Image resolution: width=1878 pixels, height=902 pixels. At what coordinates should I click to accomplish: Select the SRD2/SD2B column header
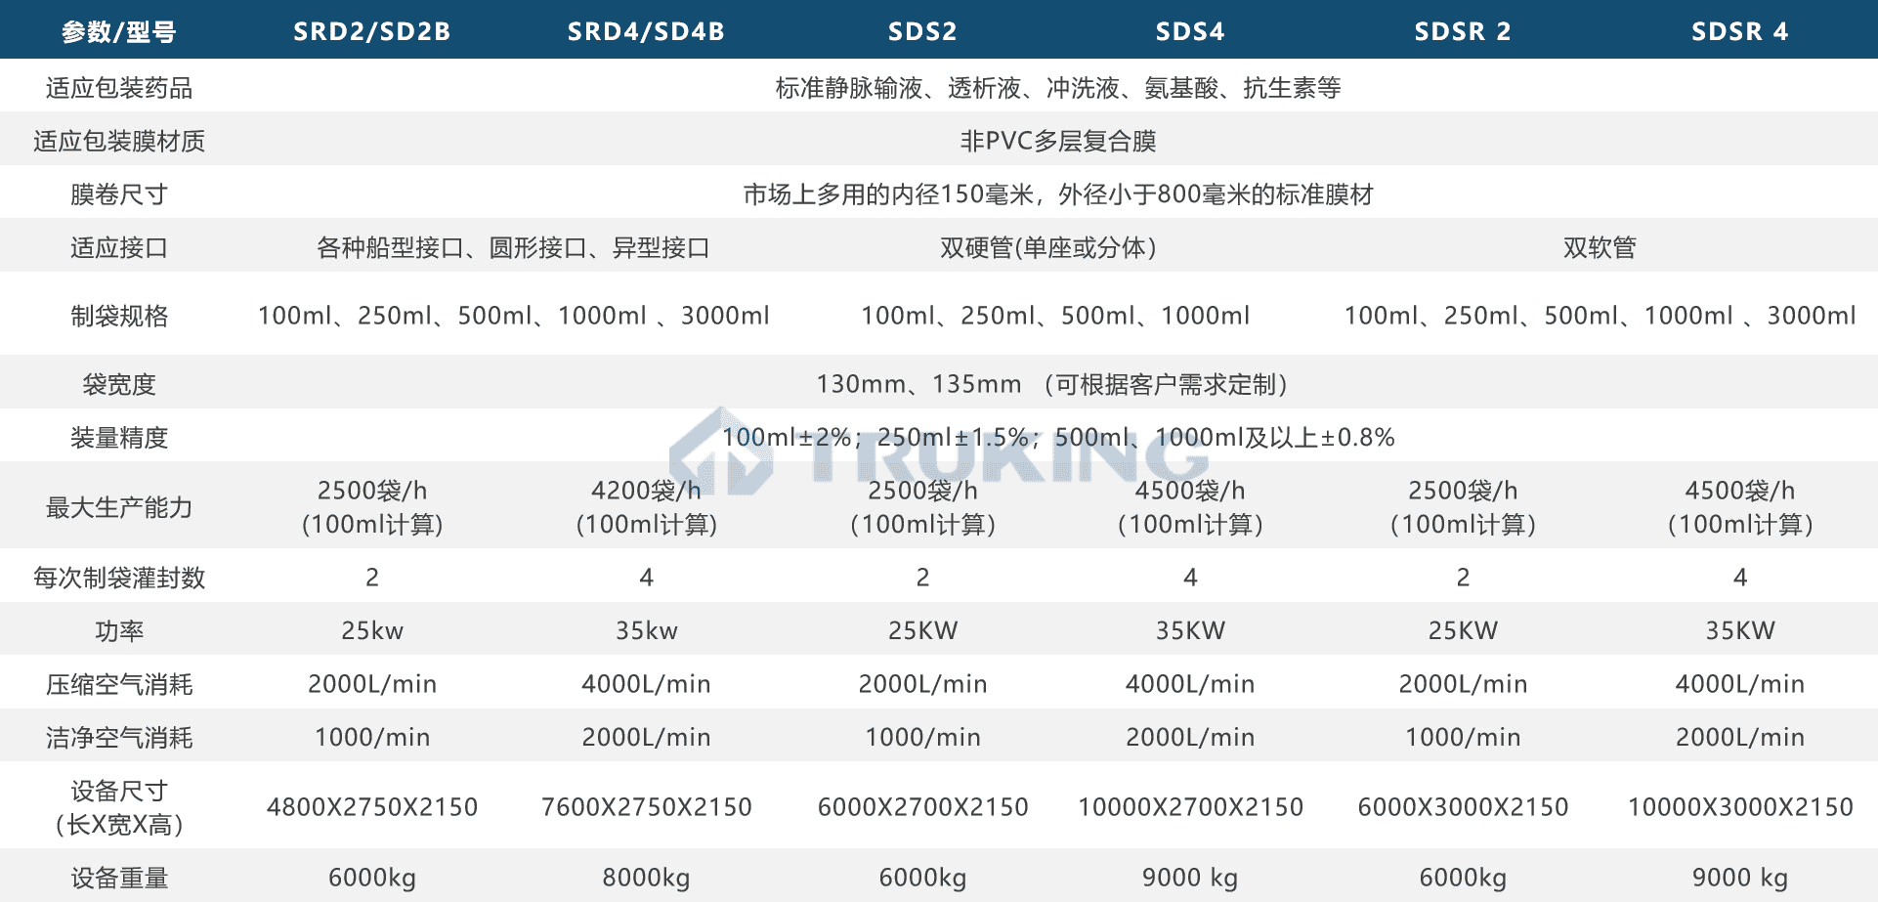372,31
